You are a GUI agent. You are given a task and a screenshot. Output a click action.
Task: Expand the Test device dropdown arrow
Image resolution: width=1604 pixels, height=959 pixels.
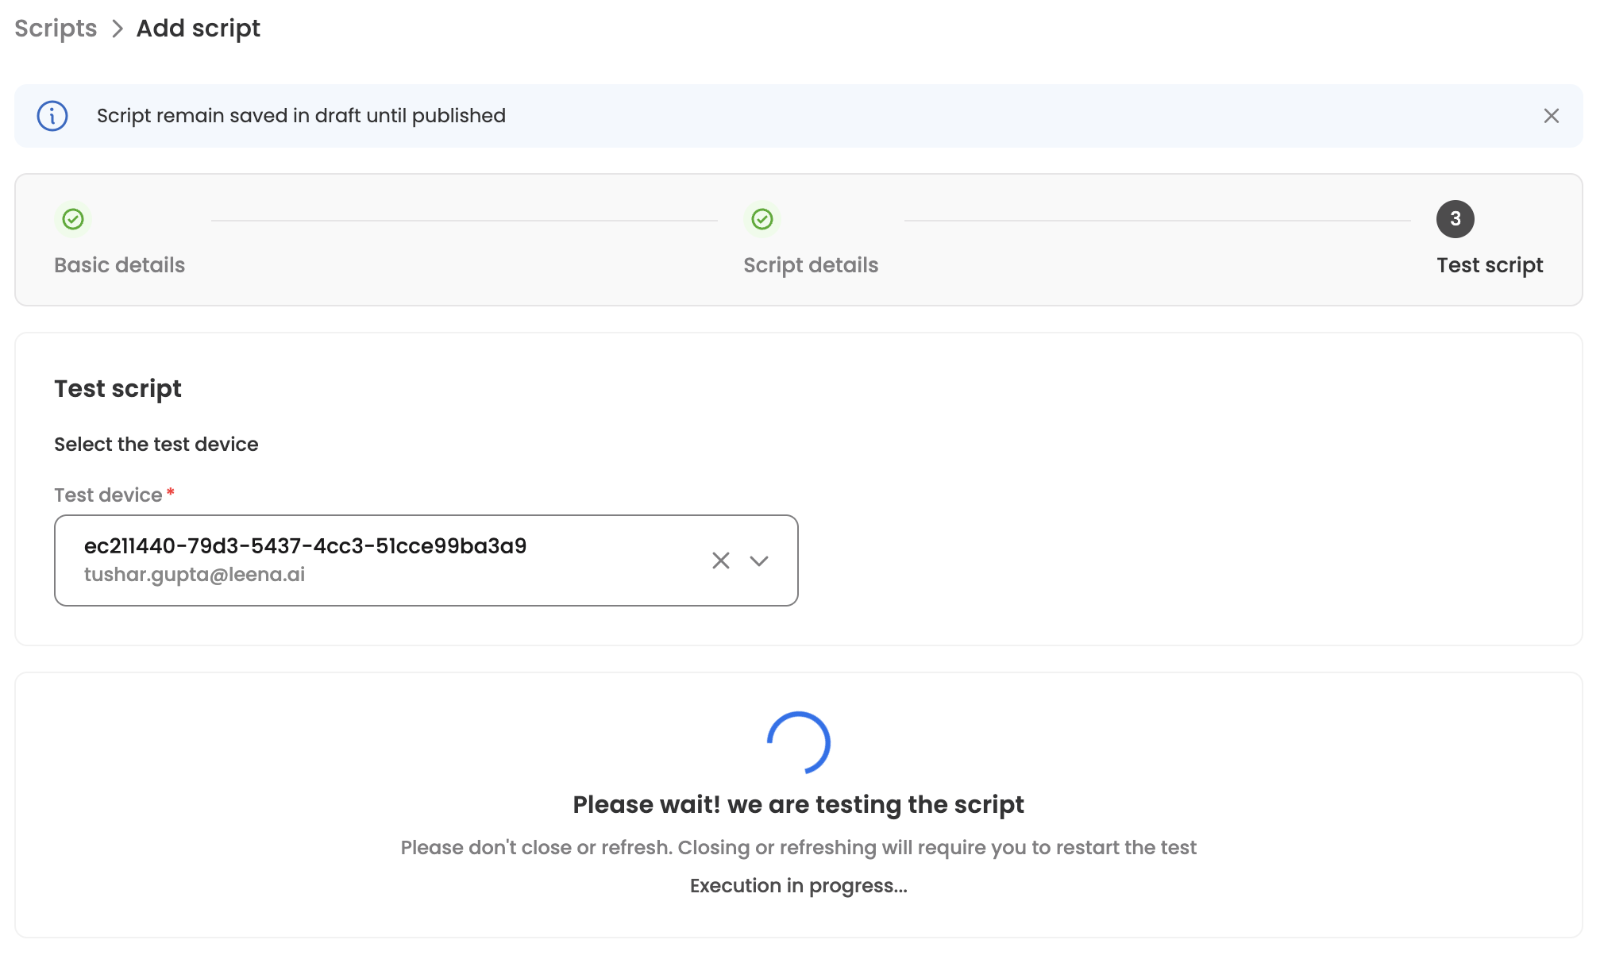pos(759,560)
